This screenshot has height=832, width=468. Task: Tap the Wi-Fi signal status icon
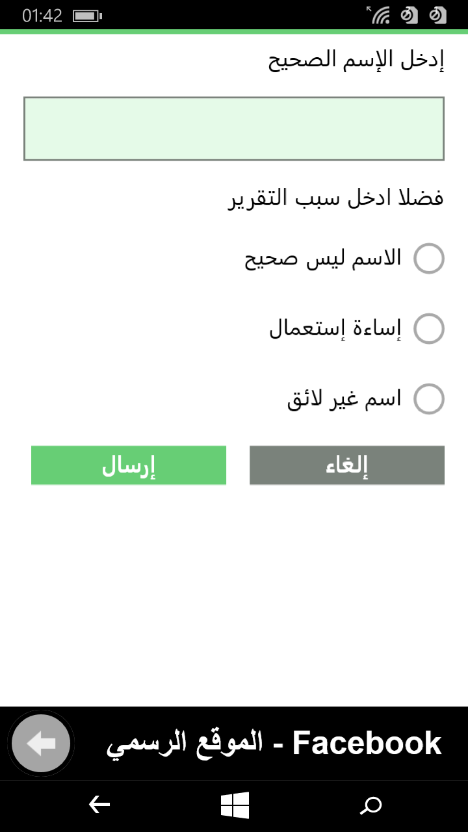pyautogui.click(x=380, y=15)
